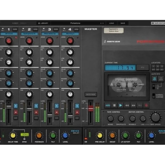Click Redo in the top bar
165x165 pixels.
point(23,23)
